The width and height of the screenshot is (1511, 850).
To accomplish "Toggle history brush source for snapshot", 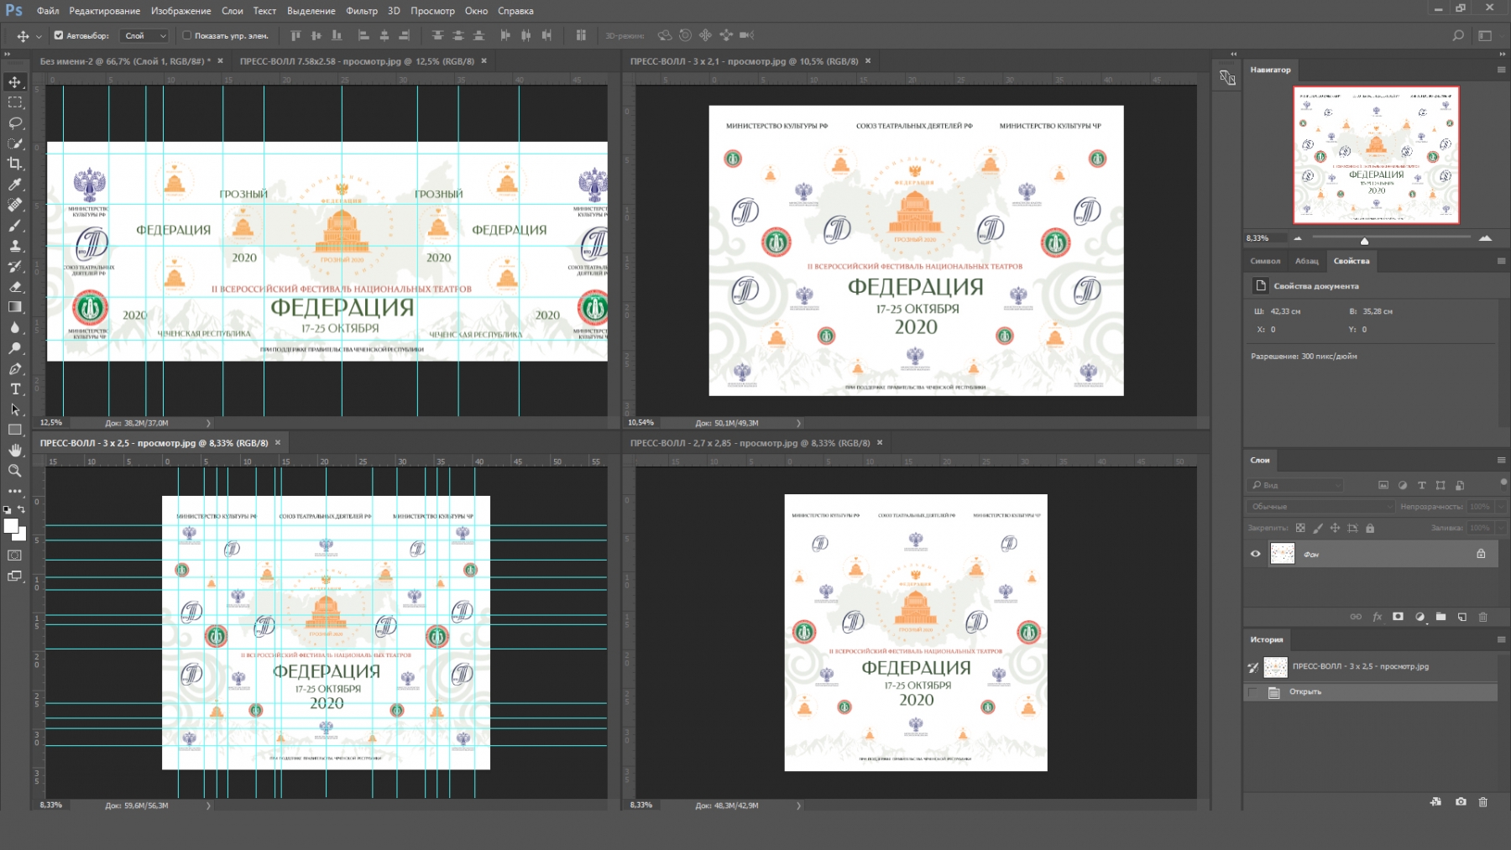I will (x=1253, y=667).
